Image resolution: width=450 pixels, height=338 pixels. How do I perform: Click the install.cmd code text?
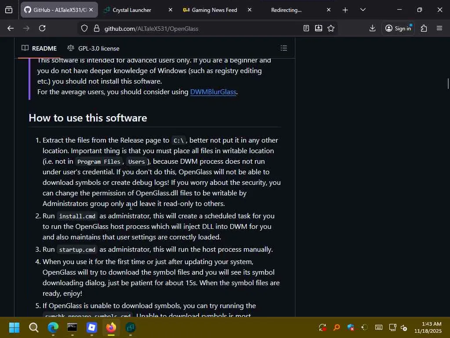pos(77,216)
